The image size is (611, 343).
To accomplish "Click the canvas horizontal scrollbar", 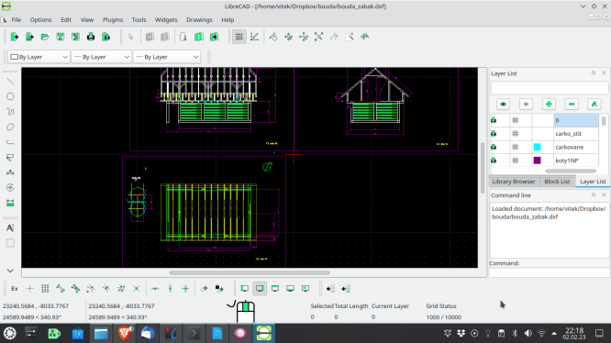I will point(250,273).
